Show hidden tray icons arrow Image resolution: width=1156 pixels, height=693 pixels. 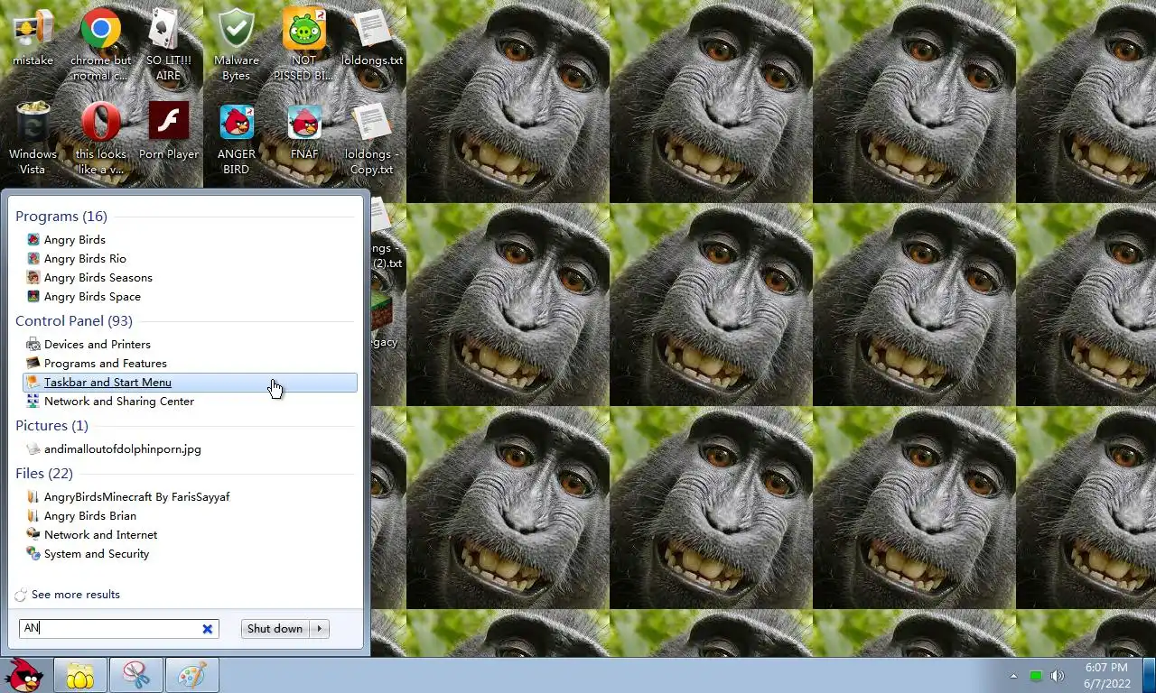[1013, 676]
